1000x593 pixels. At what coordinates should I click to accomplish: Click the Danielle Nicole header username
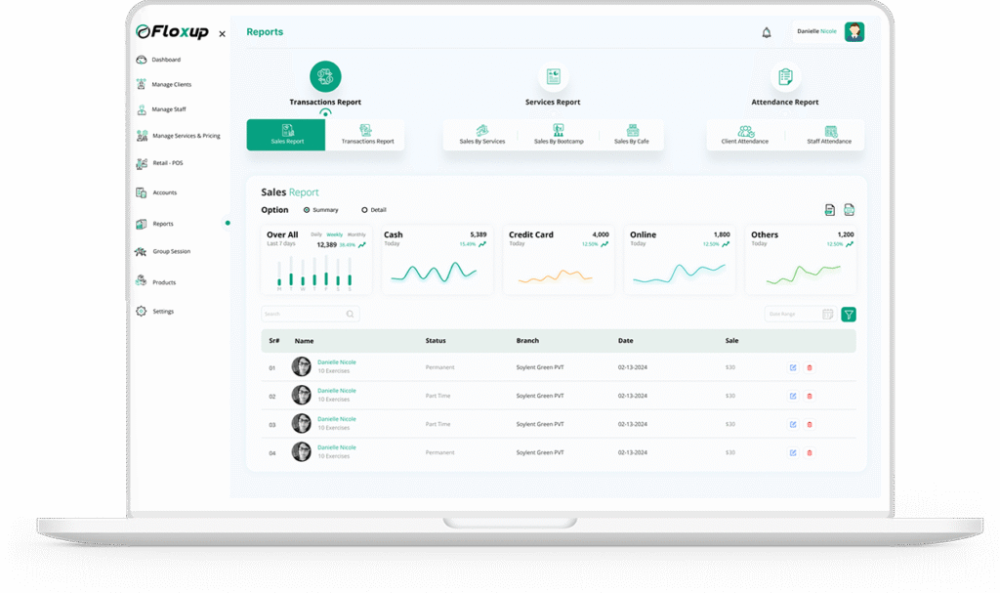click(x=816, y=31)
